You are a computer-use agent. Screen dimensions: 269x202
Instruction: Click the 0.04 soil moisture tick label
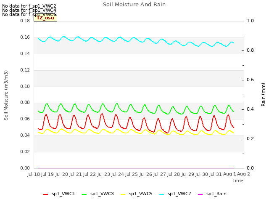point(25,136)
